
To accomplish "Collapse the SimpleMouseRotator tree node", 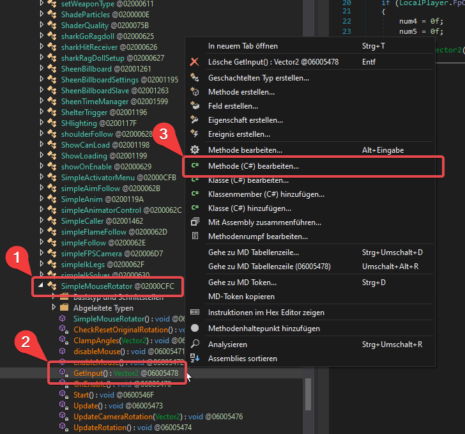I will coord(42,286).
